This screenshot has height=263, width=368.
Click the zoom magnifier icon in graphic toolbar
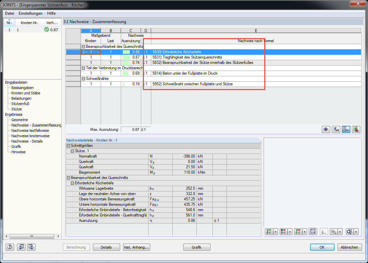tap(334, 232)
